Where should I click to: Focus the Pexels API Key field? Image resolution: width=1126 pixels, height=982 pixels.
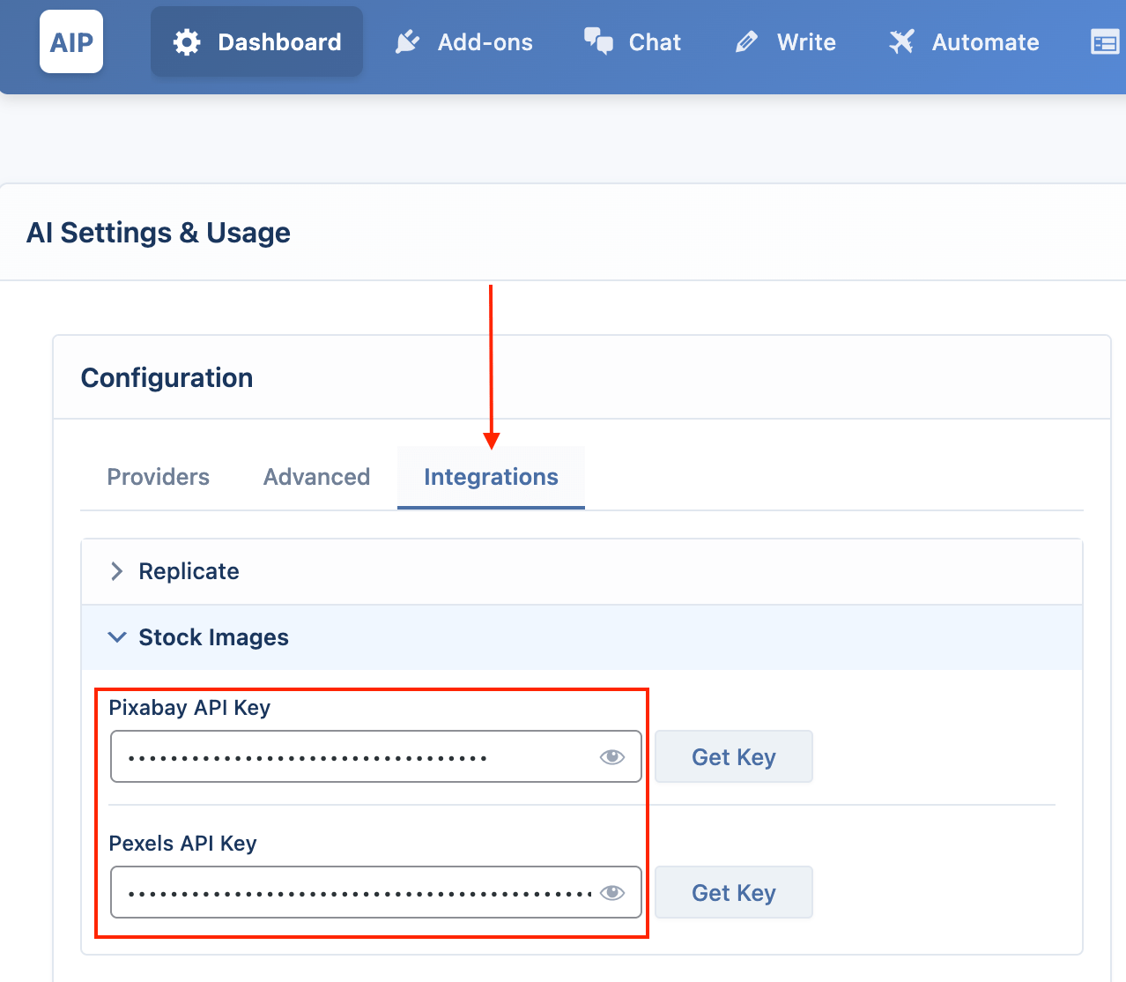tap(376, 892)
